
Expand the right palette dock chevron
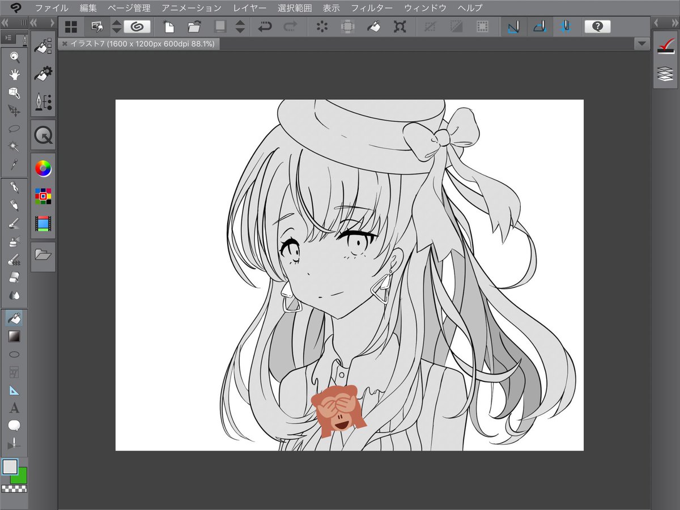point(674,23)
